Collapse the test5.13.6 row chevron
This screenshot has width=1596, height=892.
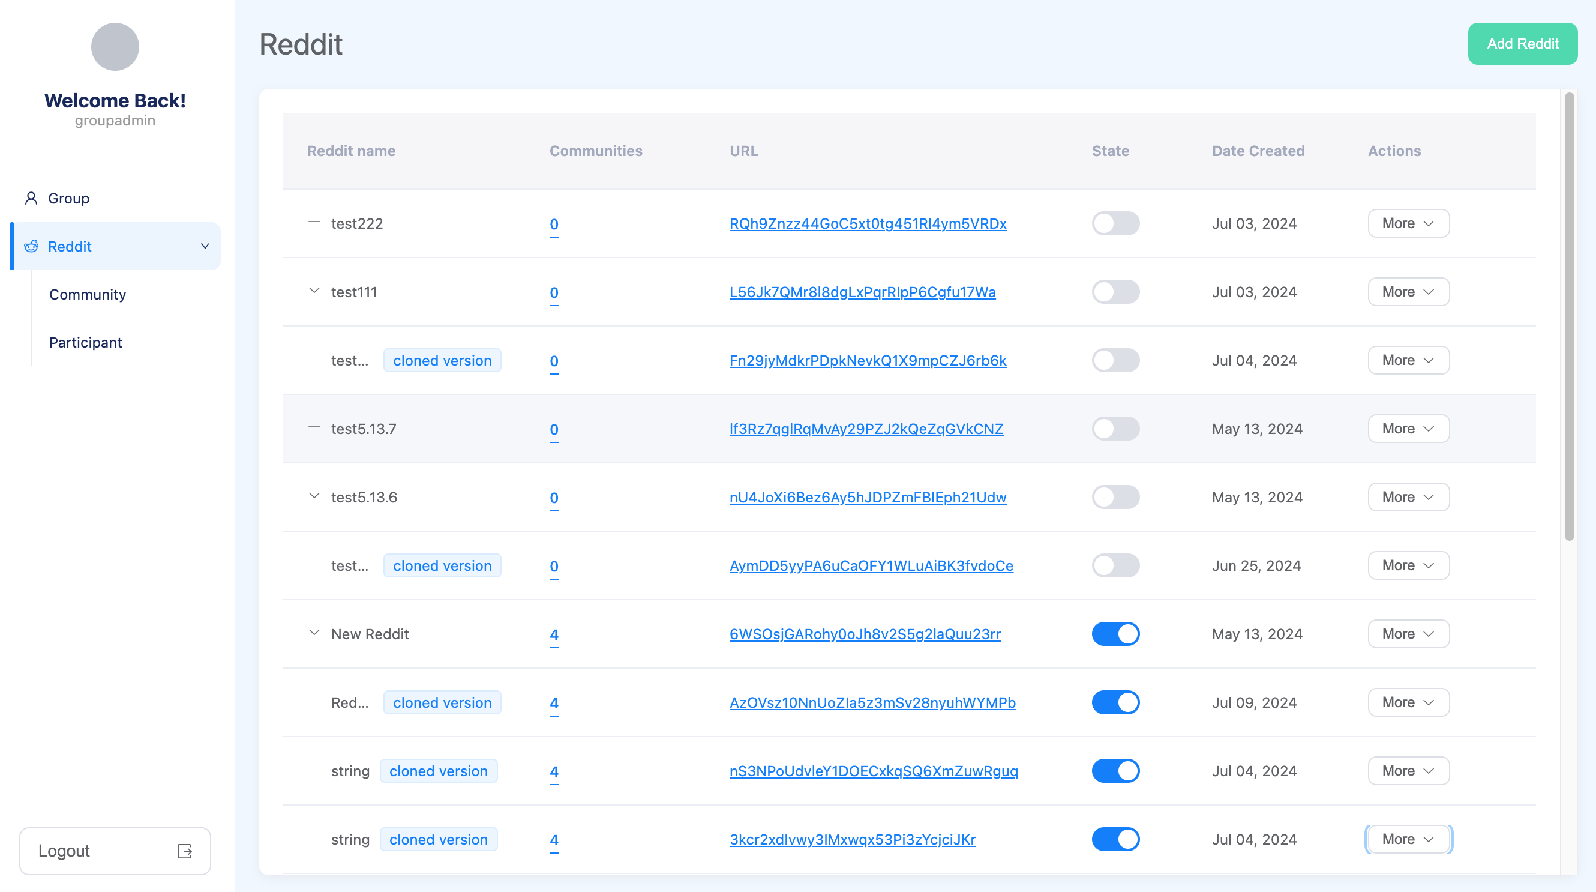click(314, 496)
